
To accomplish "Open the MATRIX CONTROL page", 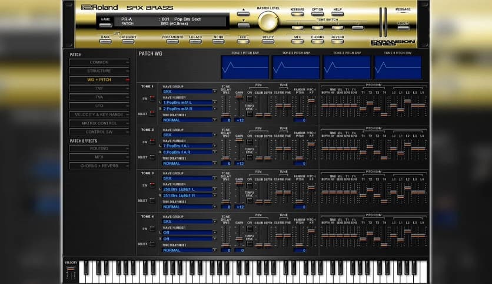I will 99,123.
